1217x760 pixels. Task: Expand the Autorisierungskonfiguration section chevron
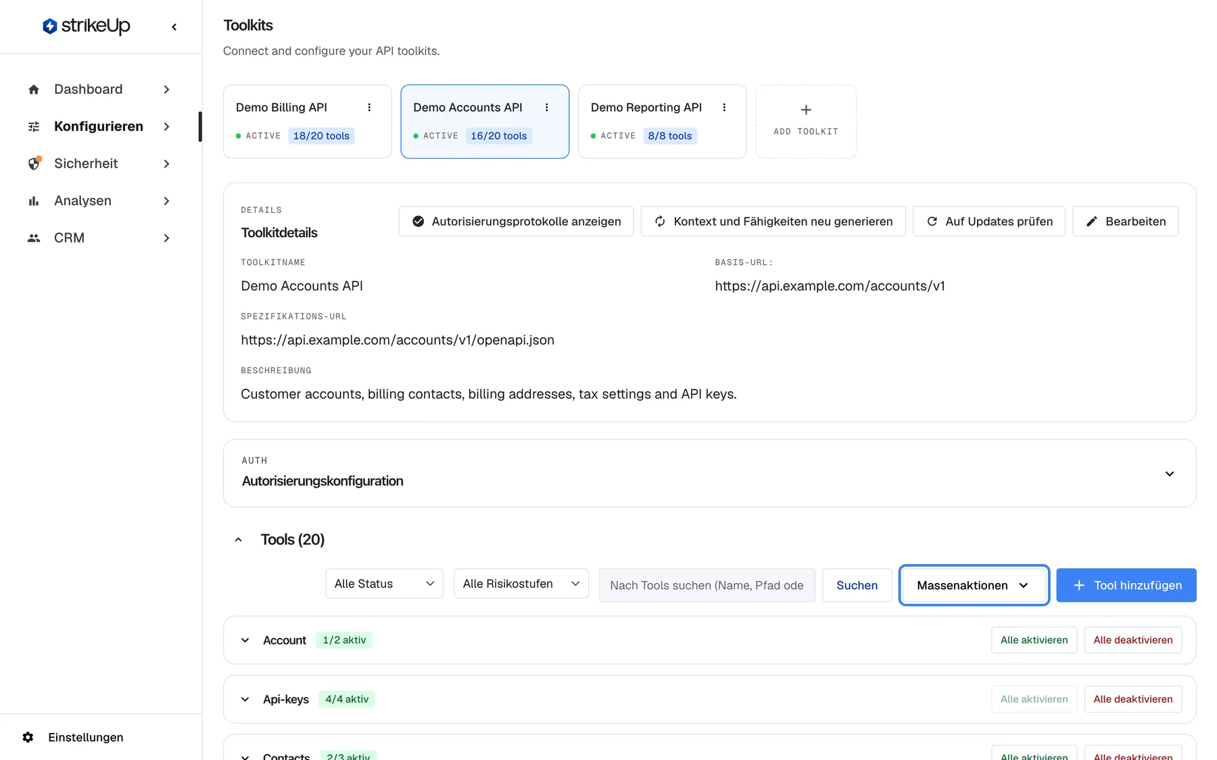tap(1170, 474)
